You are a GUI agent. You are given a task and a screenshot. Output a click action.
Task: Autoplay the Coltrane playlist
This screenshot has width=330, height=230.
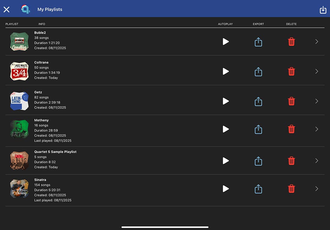coord(226,71)
